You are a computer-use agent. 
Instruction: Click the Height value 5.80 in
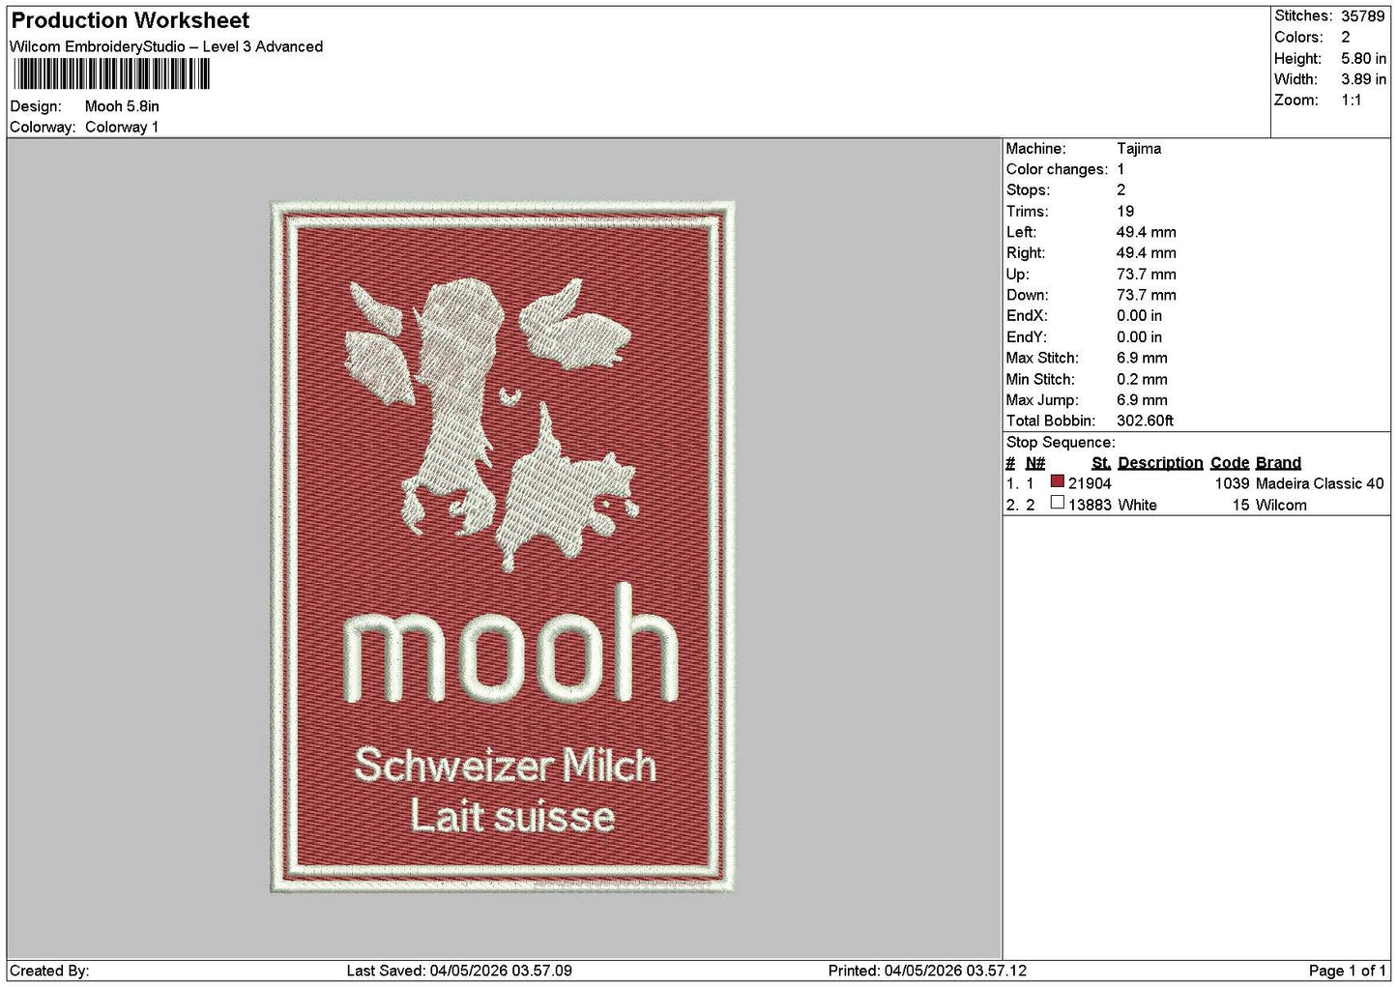point(1363,58)
